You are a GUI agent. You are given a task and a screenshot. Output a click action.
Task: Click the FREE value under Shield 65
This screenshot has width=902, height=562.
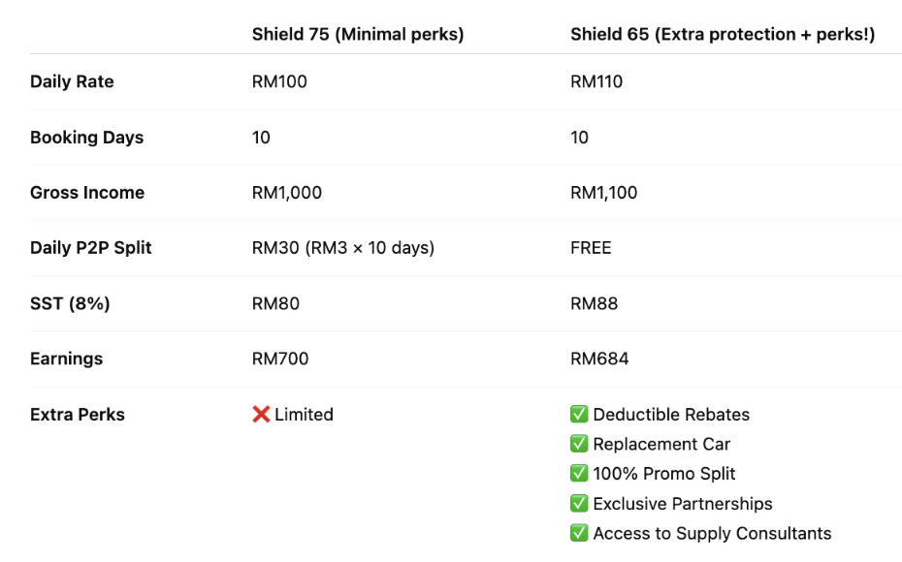pos(591,248)
